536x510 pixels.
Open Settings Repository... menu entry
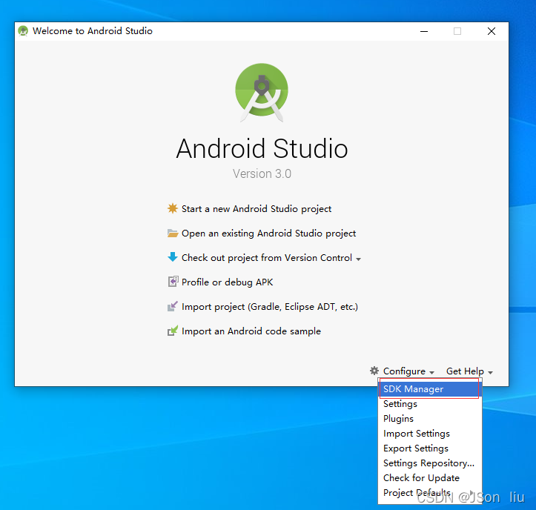430,463
